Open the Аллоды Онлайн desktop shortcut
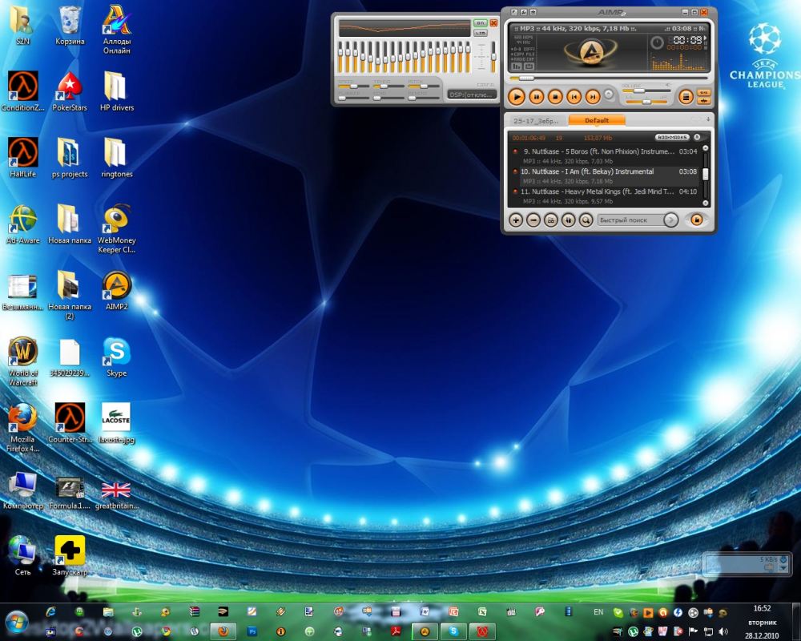 click(116, 30)
